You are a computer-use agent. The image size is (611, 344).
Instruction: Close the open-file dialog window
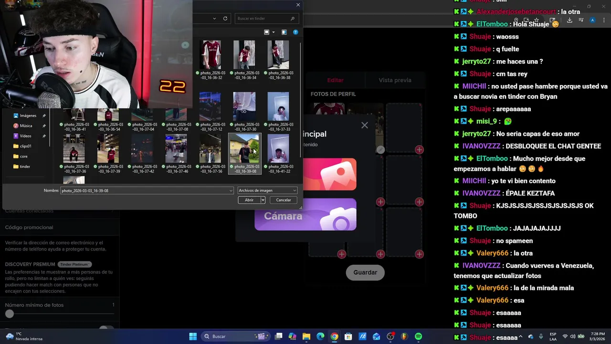[298, 5]
